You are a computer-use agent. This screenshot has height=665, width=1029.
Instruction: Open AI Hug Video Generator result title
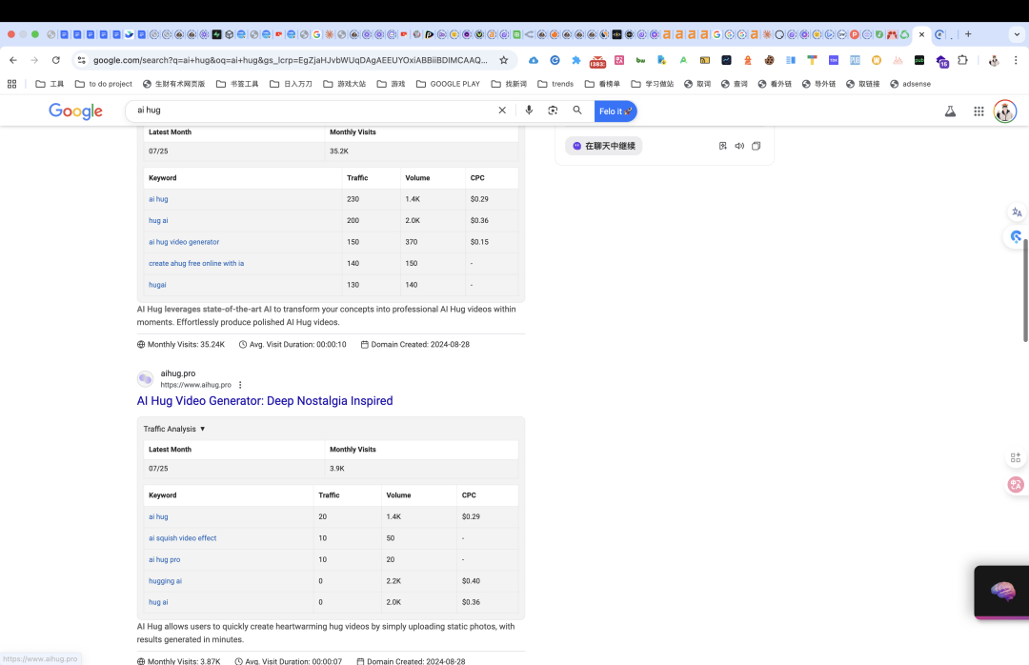[x=265, y=400]
